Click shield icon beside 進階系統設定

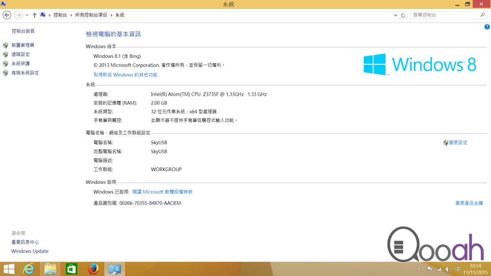point(5,73)
